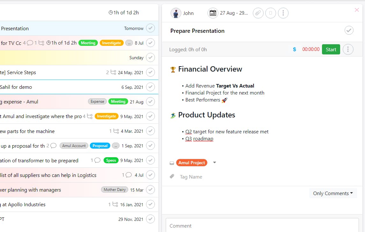Click subtask icon on investigate Amul row
Viewport: 365px width, 232px height.
(x=90, y=116)
